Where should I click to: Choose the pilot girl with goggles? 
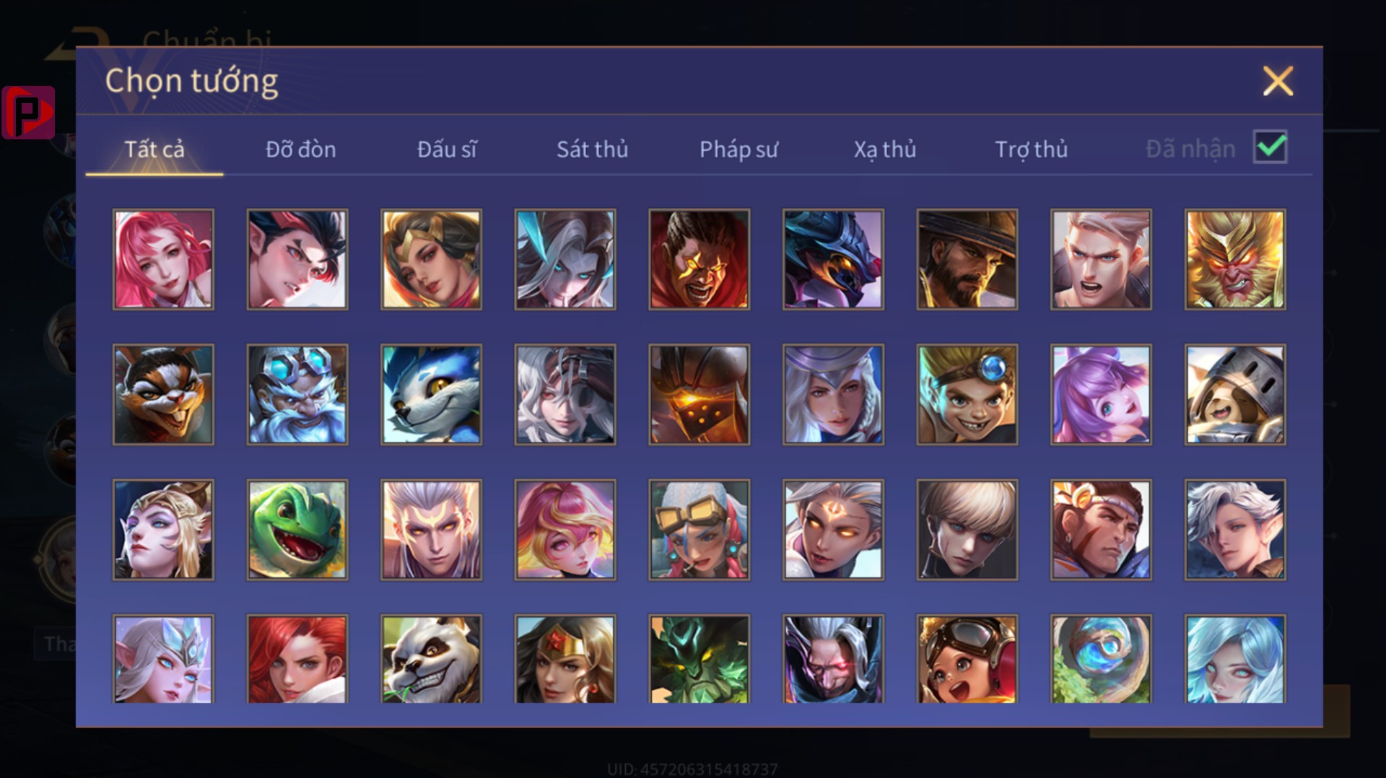coord(967,659)
